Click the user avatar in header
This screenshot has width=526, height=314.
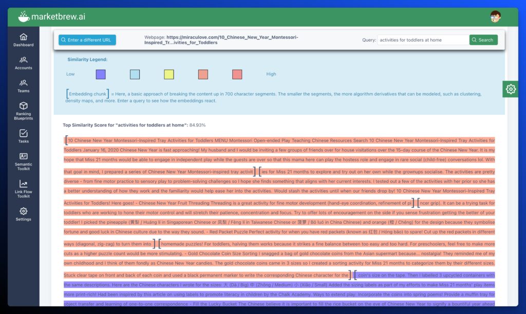tap(495, 16)
